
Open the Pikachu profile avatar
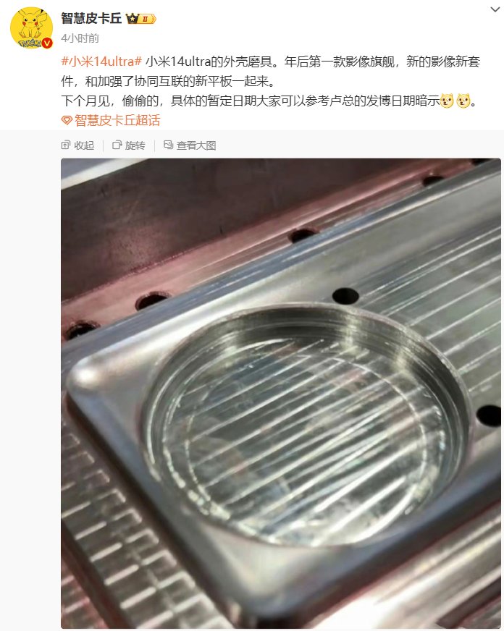(31, 27)
